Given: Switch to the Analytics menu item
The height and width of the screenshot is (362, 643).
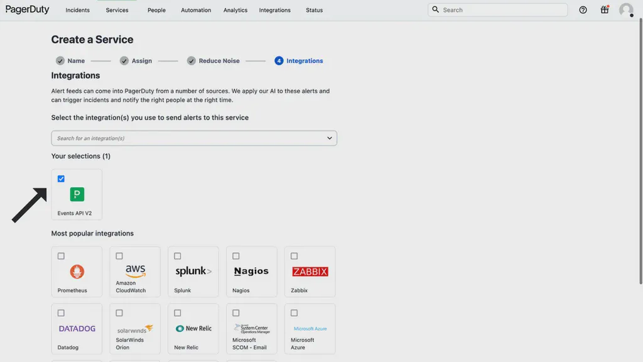Looking at the screenshot, I should pos(235,10).
